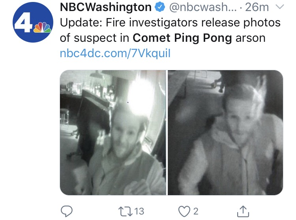The image size is (296, 220).
Task: Click the retweet count 13
Action: tap(139, 211)
